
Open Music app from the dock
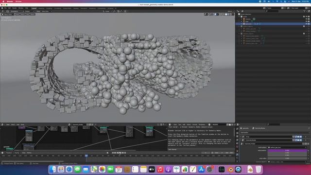pos(160,170)
